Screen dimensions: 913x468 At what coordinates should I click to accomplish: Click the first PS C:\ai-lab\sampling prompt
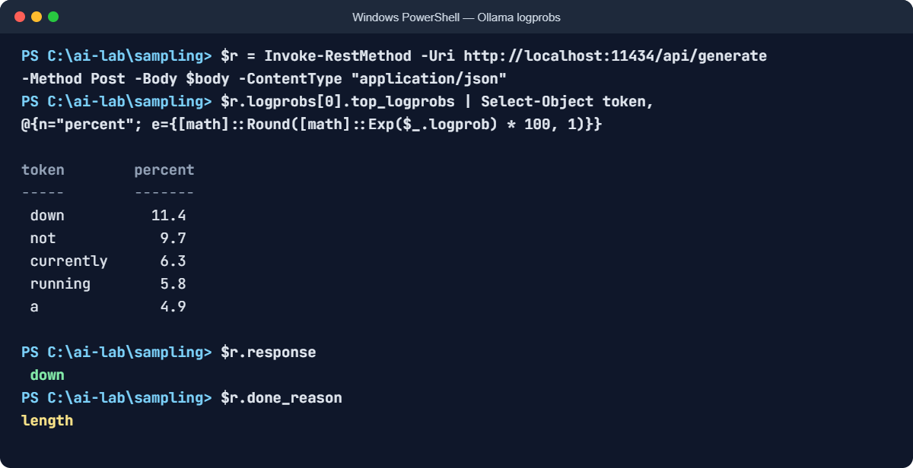click(116, 55)
